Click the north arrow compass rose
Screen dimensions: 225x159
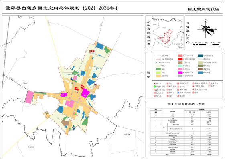[206, 29]
